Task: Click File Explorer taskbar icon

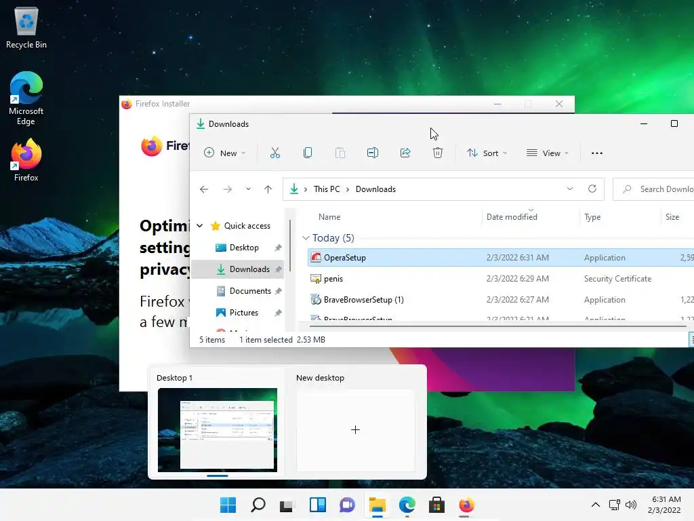Action: click(x=377, y=505)
